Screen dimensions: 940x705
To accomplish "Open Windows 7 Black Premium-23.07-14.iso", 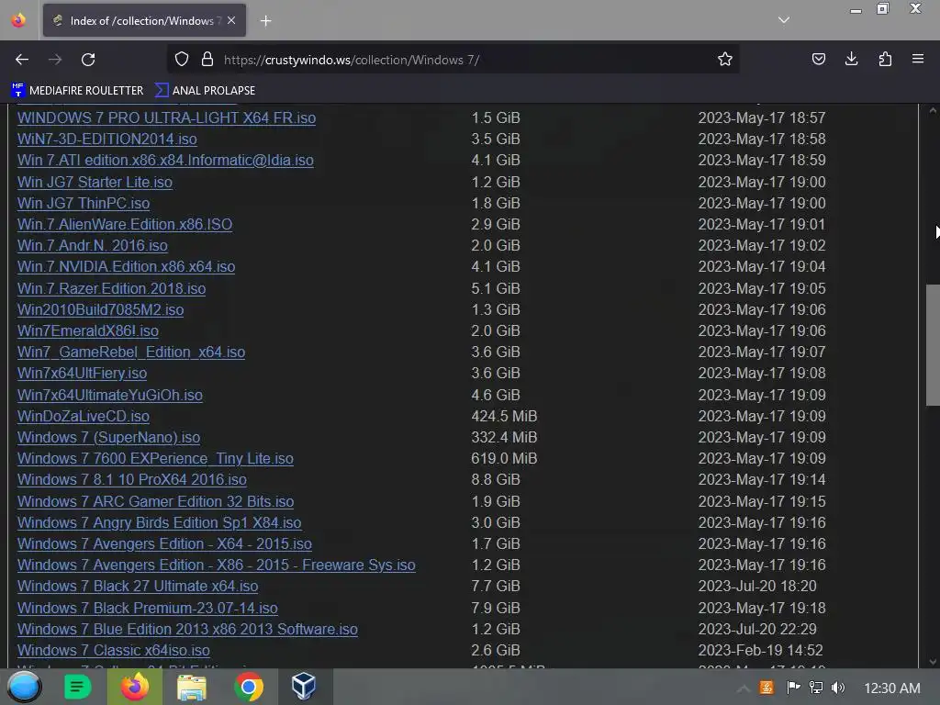I will pyautogui.click(x=148, y=608).
